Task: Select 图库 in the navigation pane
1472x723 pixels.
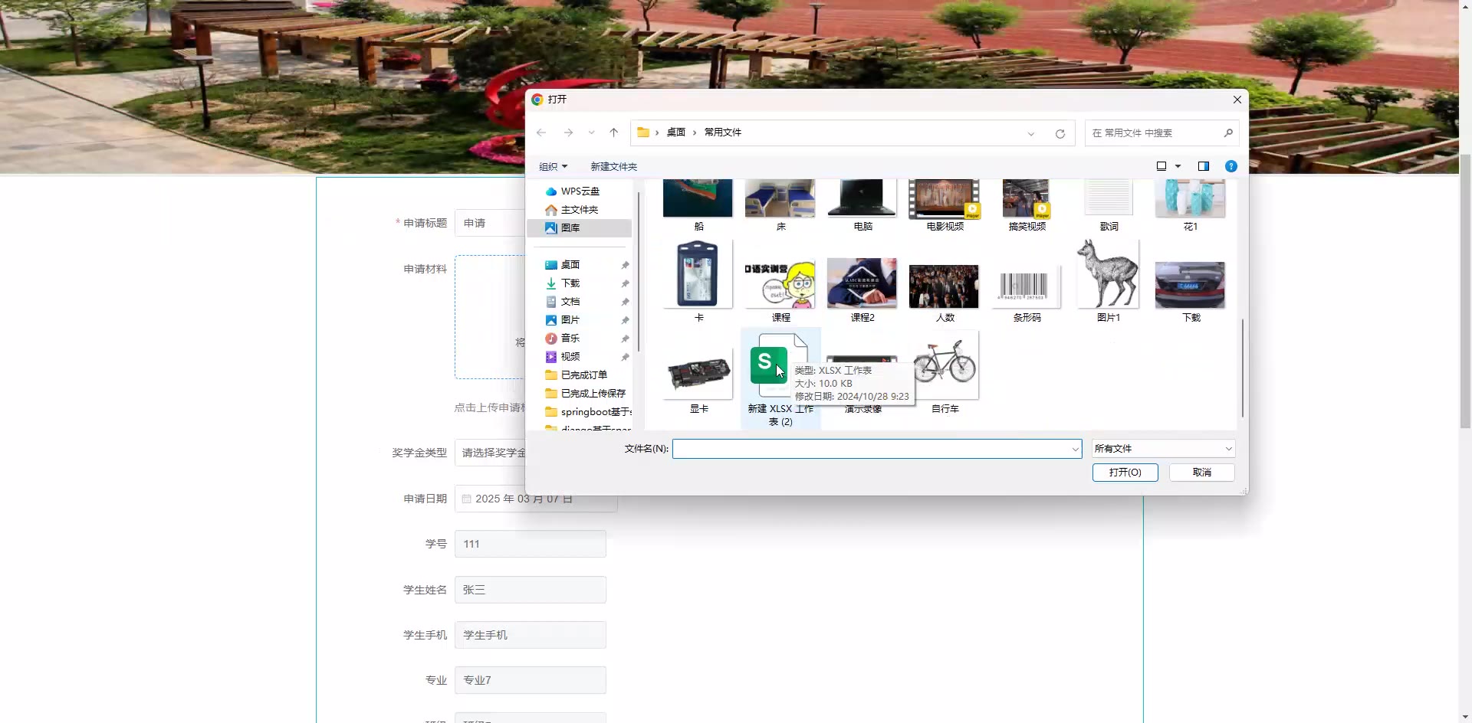Action: click(580, 228)
